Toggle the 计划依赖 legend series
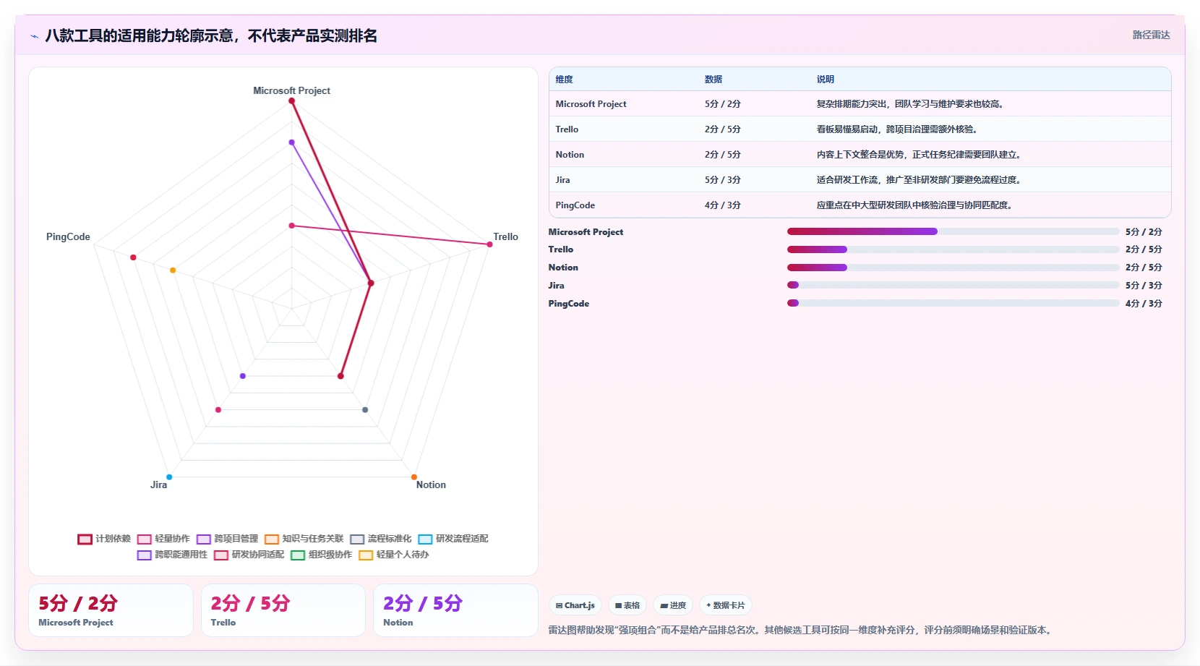The height and width of the screenshot is (666, 1200). (104, 539)
